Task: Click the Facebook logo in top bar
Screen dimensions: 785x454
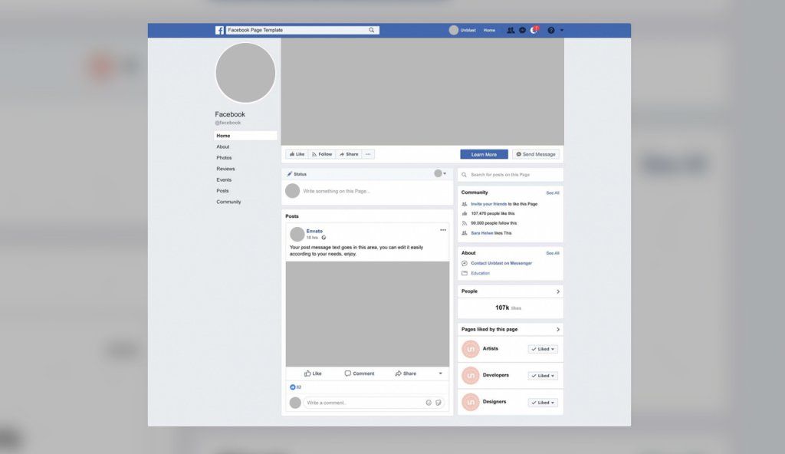Action: click(219, 30)
